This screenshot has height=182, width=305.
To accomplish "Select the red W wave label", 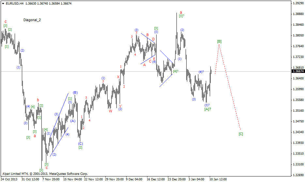I will point(111,111).
